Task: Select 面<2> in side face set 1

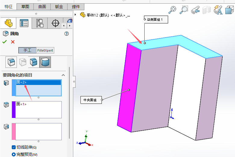Action: 39,83
